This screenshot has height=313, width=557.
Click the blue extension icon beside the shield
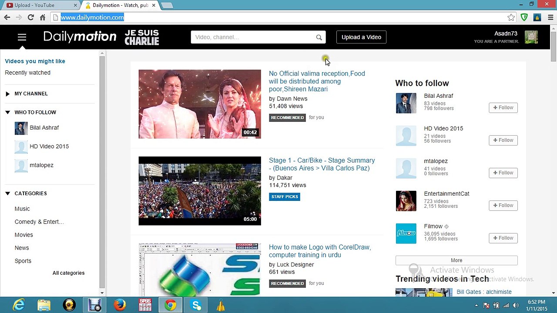click(x=537, y=17)
